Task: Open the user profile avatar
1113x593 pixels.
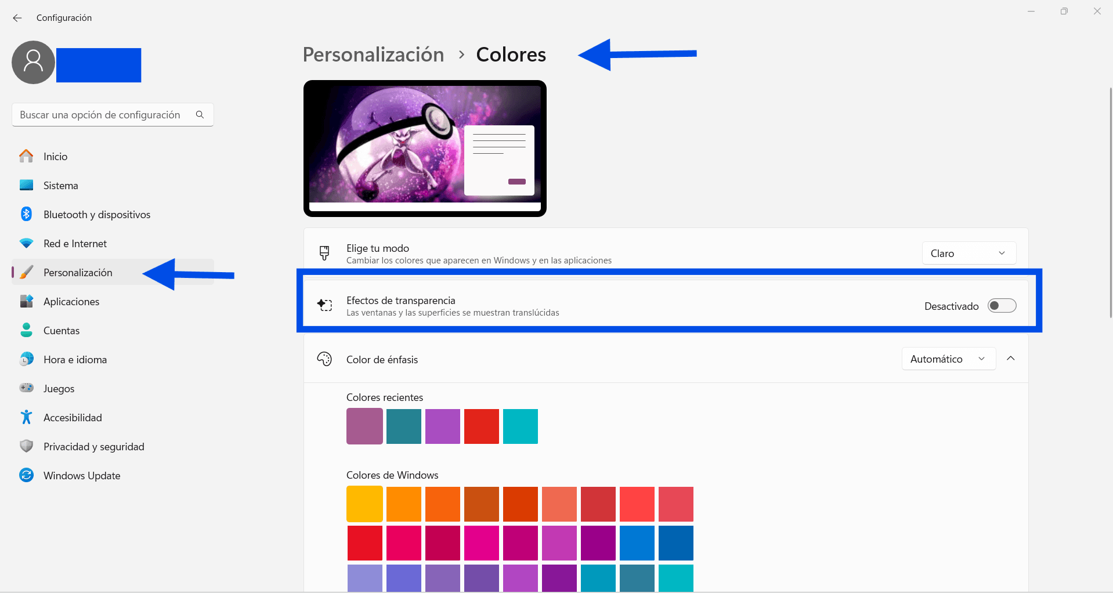Action: coord(33,62)
